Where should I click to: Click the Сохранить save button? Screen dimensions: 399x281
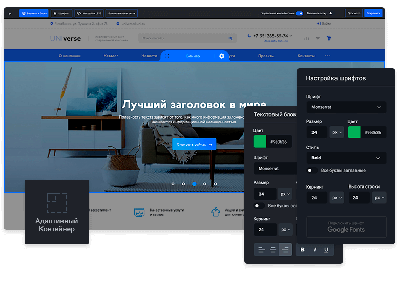373,13
